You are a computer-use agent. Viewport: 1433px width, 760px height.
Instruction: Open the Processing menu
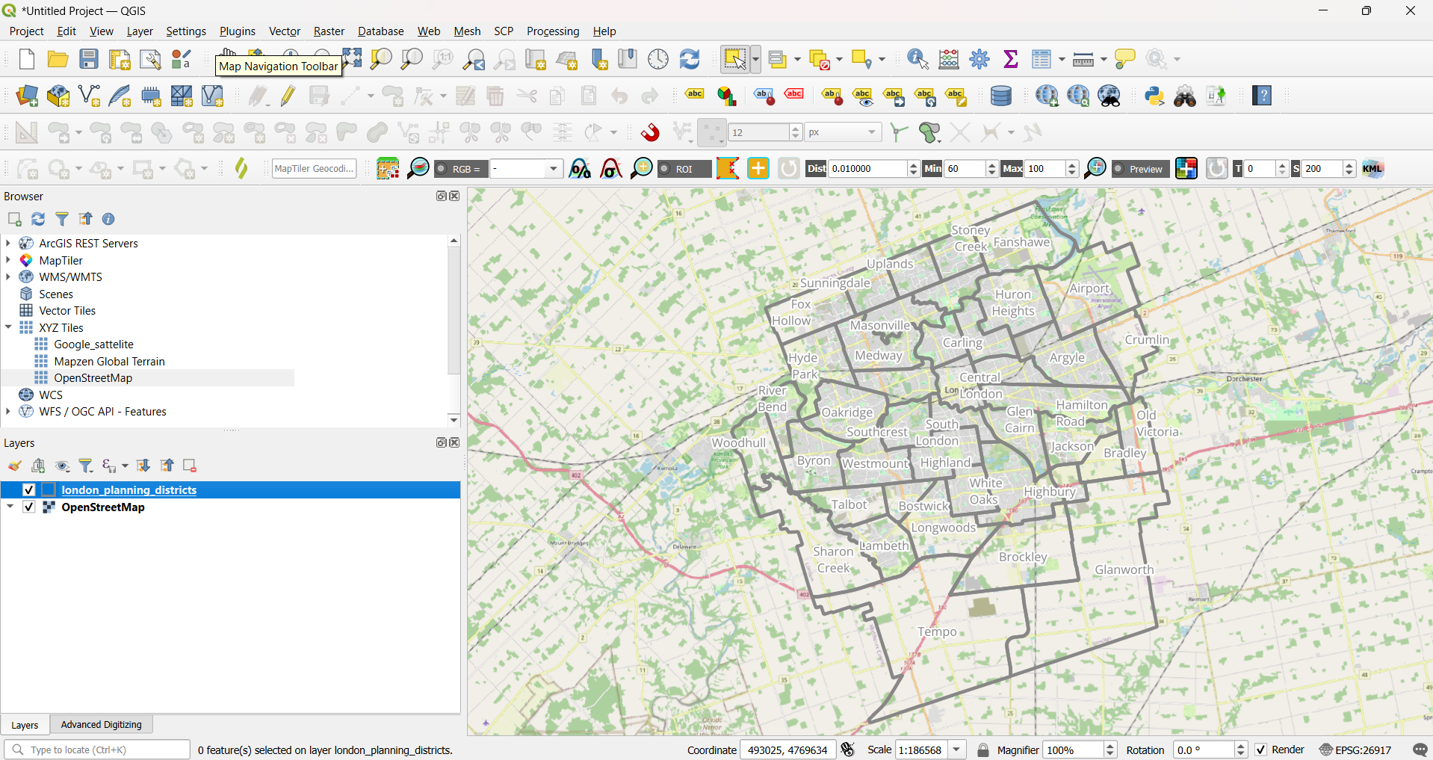tap(553, 31)
